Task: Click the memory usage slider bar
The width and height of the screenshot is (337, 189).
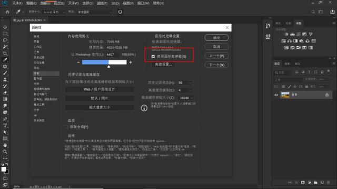Action: click(x=104, y=62)
